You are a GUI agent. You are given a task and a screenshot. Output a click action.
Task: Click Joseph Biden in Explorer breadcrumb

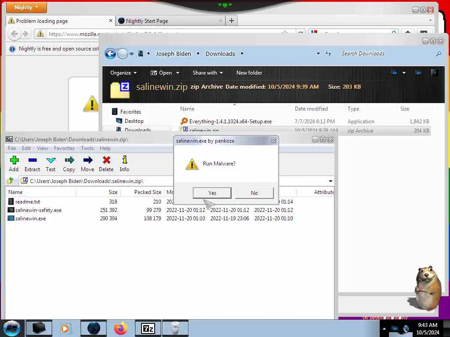point(173,54)
